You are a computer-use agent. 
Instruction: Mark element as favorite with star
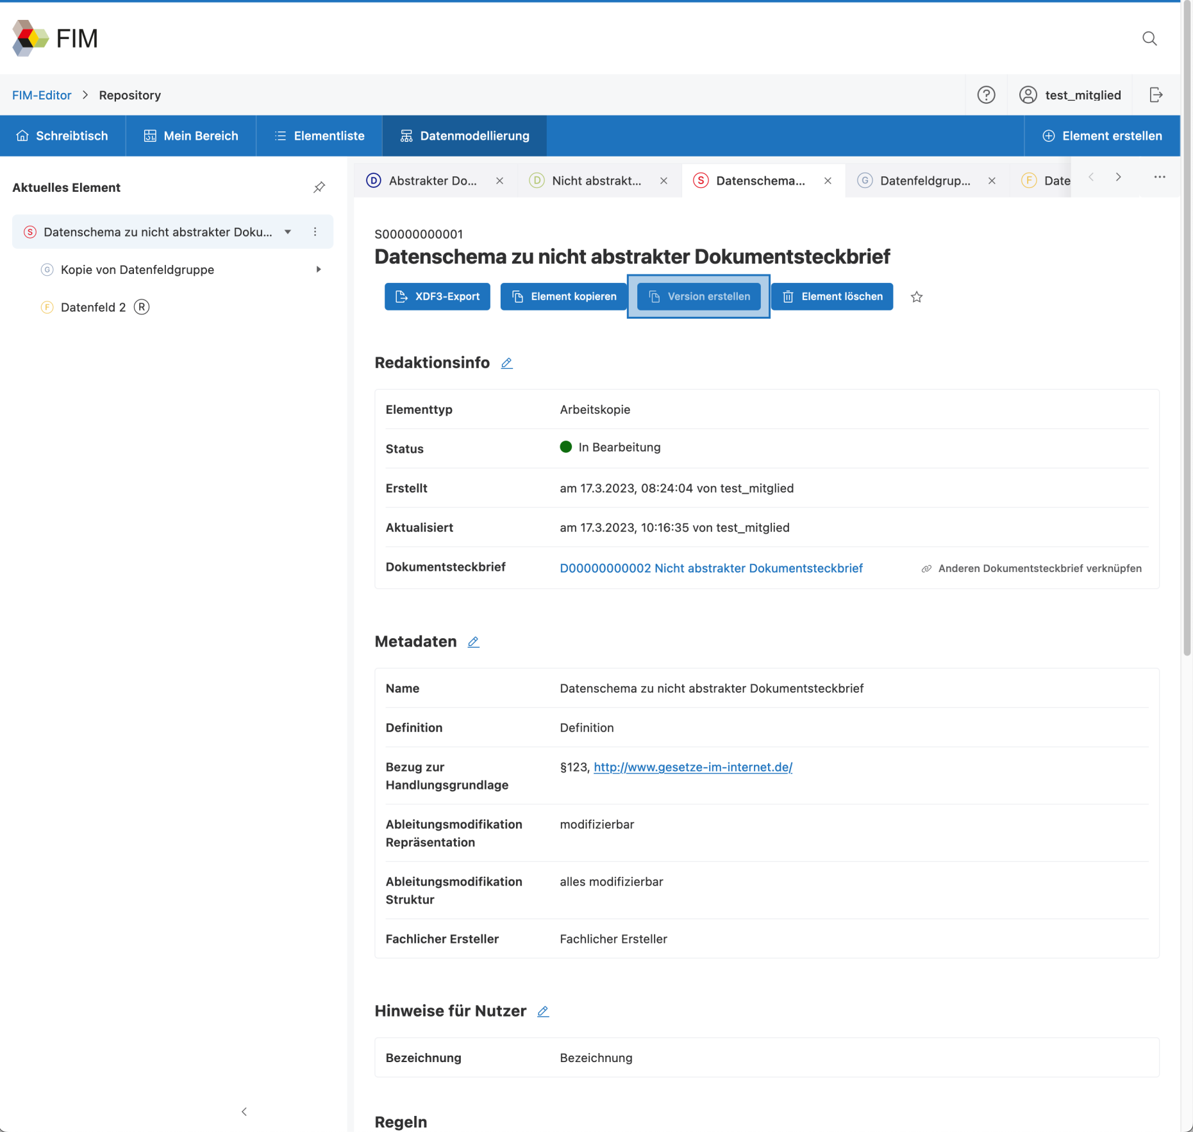point(917,297)
